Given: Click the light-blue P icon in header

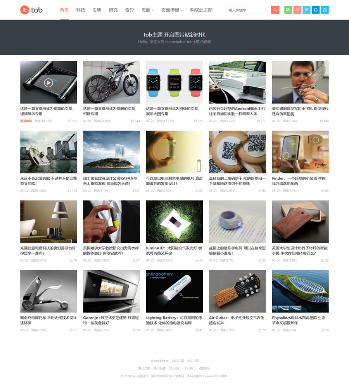Looking at the screenshot, I should (306, 10).
